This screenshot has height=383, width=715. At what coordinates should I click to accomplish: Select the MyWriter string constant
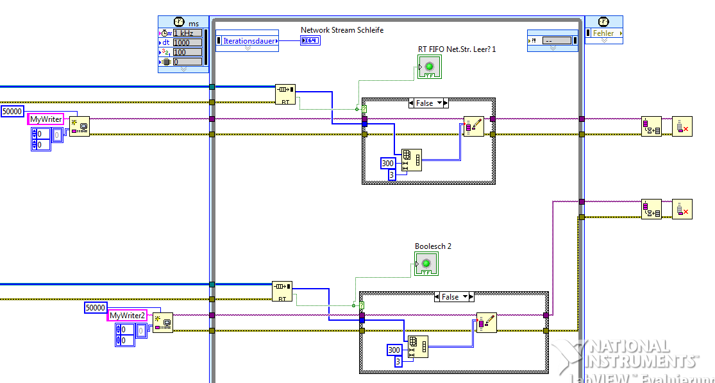[46, 119]
